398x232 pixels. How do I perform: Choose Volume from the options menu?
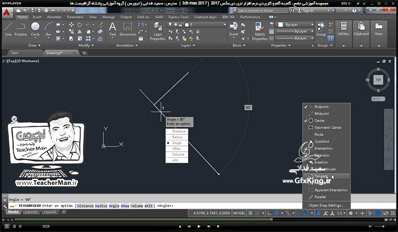coord(177,154)
